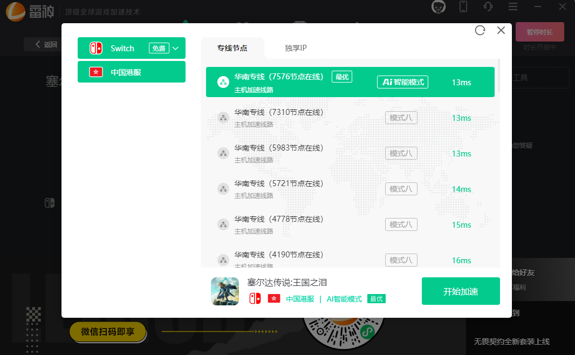This screenshot has width=575, height=355.
Task: Click the 14ms latency value
Action: tap(461, 189)
